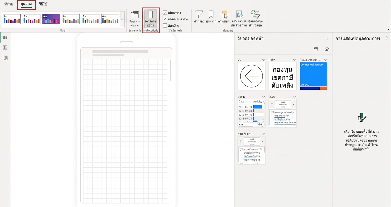Dismiss the ถาม & ตอบ suggestion with X

point(262,141)
